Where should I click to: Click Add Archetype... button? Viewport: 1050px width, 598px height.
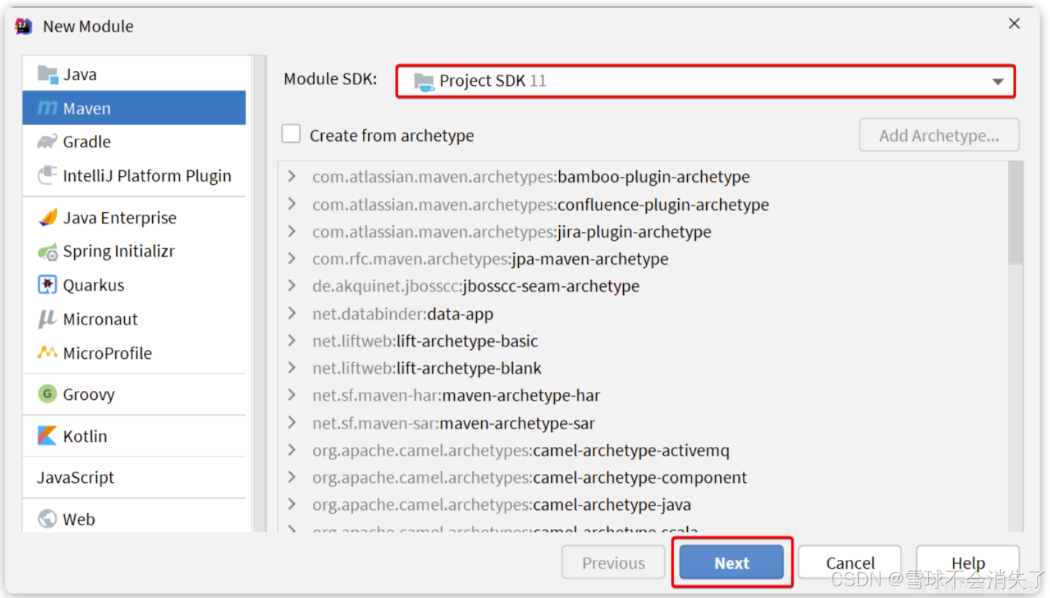[939, 135]
